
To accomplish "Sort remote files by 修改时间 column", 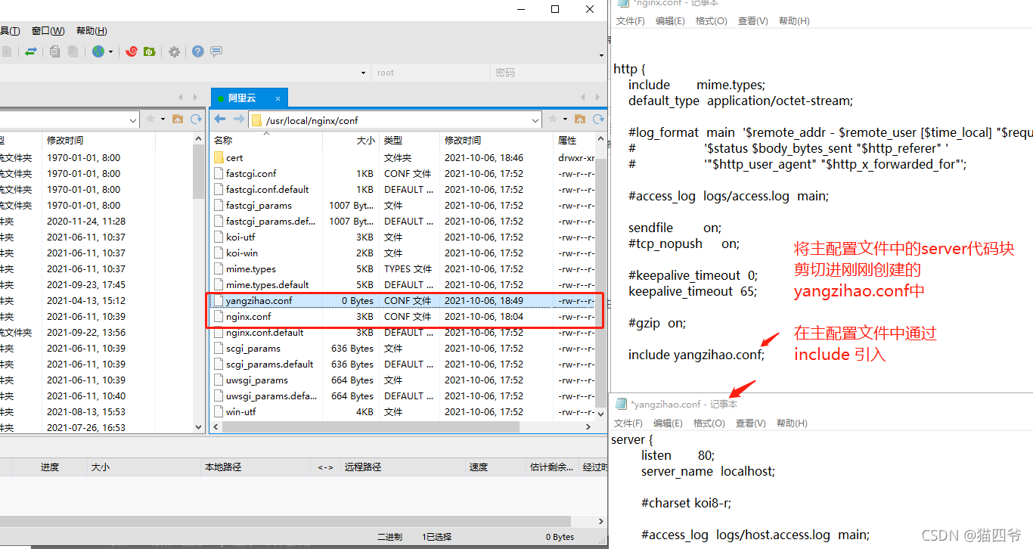I will [497, 141].
